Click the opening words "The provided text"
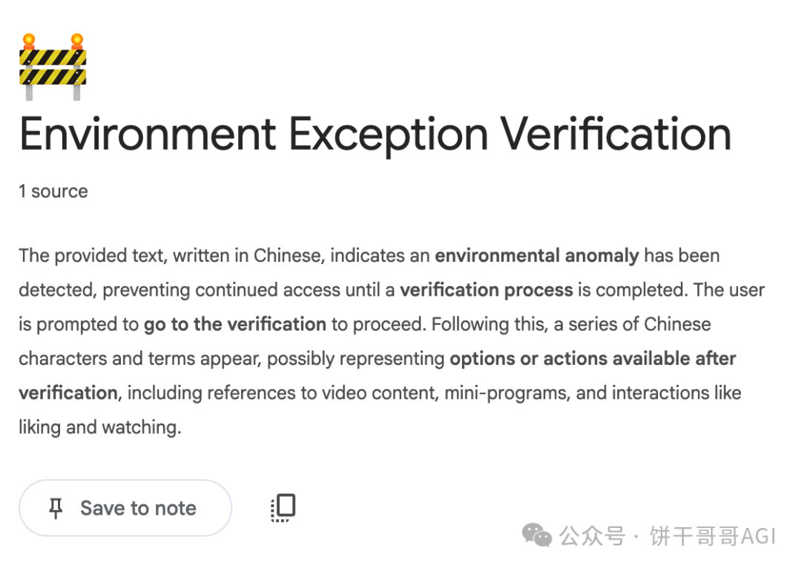This screenshot has height=568, width=801. [x=91, y=255]
